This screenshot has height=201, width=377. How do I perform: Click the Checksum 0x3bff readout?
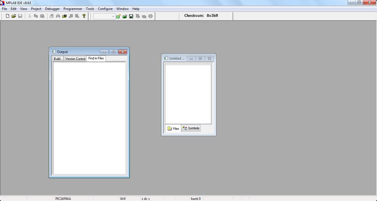click(201, 15)
